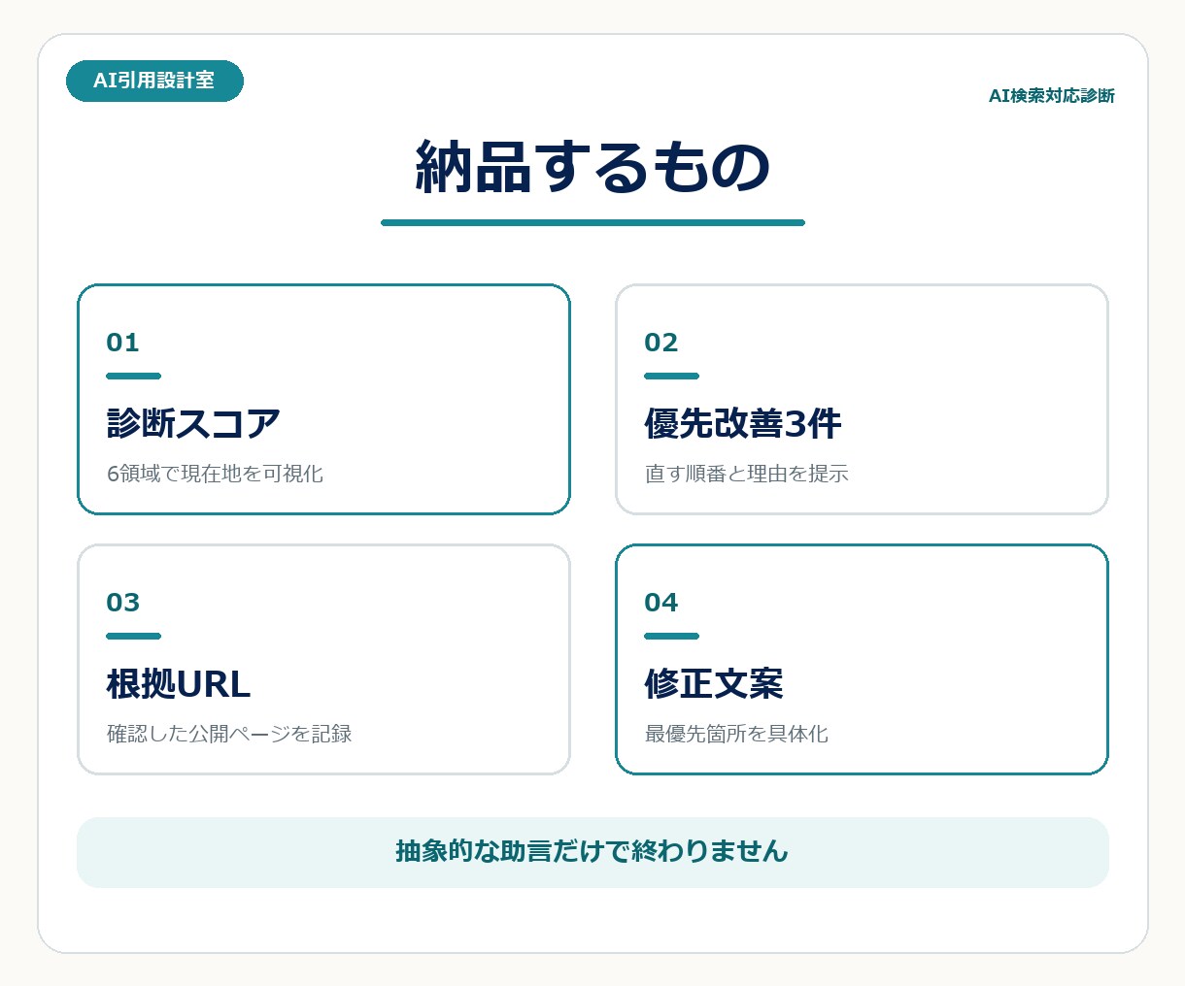Image resolution: width=1185 pixels, height=986 pixels.
Task: Click the 02 number label
Action: pos(661,343)
